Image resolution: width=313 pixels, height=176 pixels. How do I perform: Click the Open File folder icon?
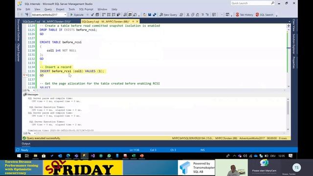pyautogui.click(x=145, y=15)
